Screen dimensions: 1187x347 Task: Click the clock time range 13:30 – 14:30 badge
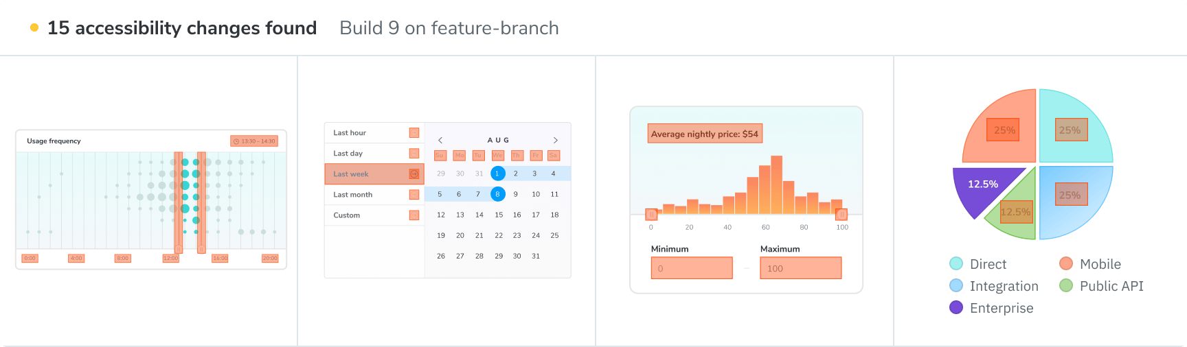[254, 141]
